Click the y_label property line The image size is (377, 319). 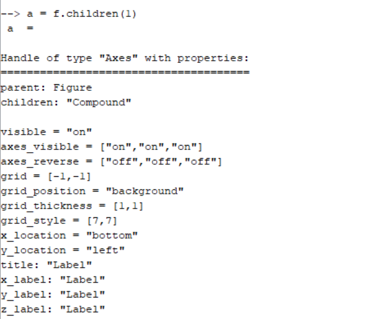(x=53, y=295)
